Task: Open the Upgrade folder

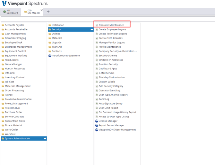Action: pos(56,43)
